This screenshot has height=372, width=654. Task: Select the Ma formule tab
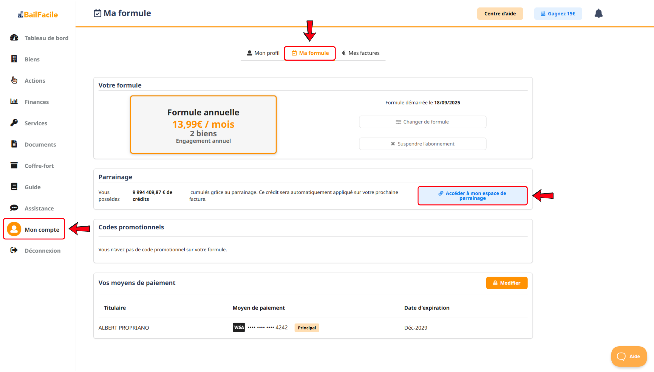(310, 53)
